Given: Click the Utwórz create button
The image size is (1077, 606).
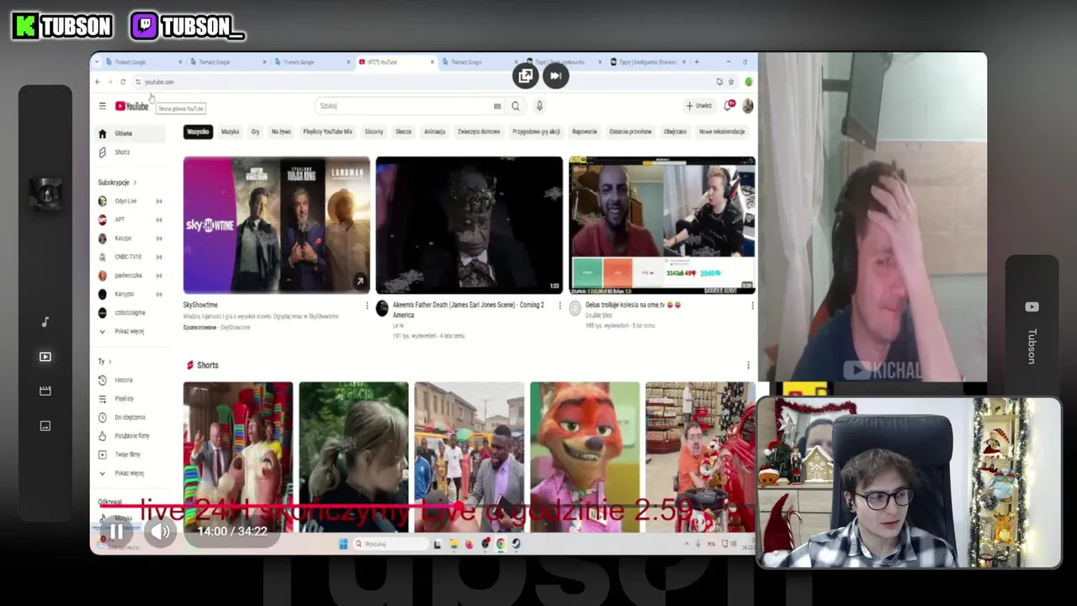Looking at the screenshot, I should pyautogui.click(x=699, y=106).
